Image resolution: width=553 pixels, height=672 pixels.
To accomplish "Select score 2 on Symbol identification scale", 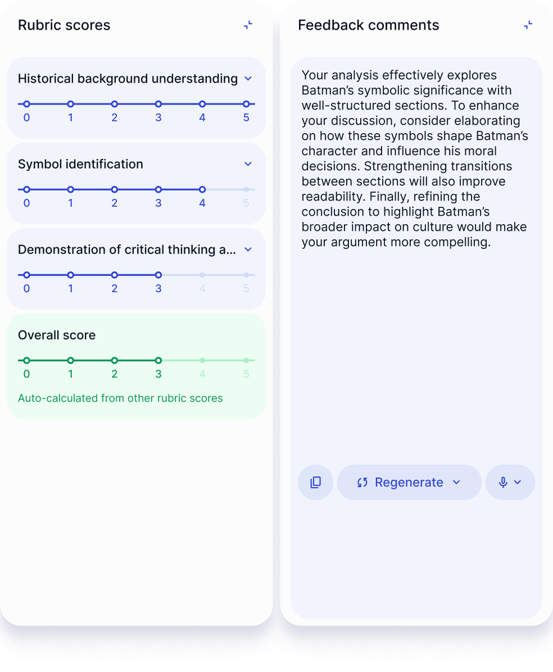I will pyautogui.click(x=114, y=189).
